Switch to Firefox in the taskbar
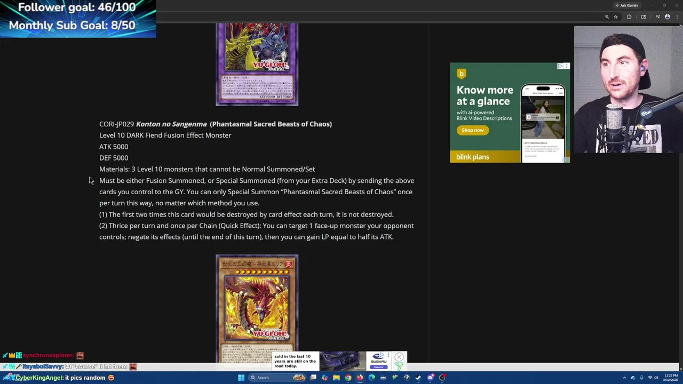 (360, 378)
